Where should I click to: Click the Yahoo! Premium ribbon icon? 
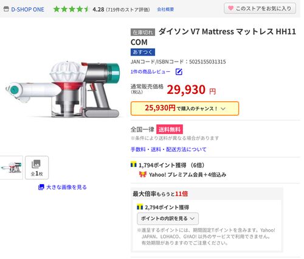pyautogui.click(x=143, y=174)
